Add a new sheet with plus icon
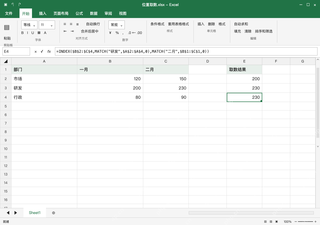 53,213
